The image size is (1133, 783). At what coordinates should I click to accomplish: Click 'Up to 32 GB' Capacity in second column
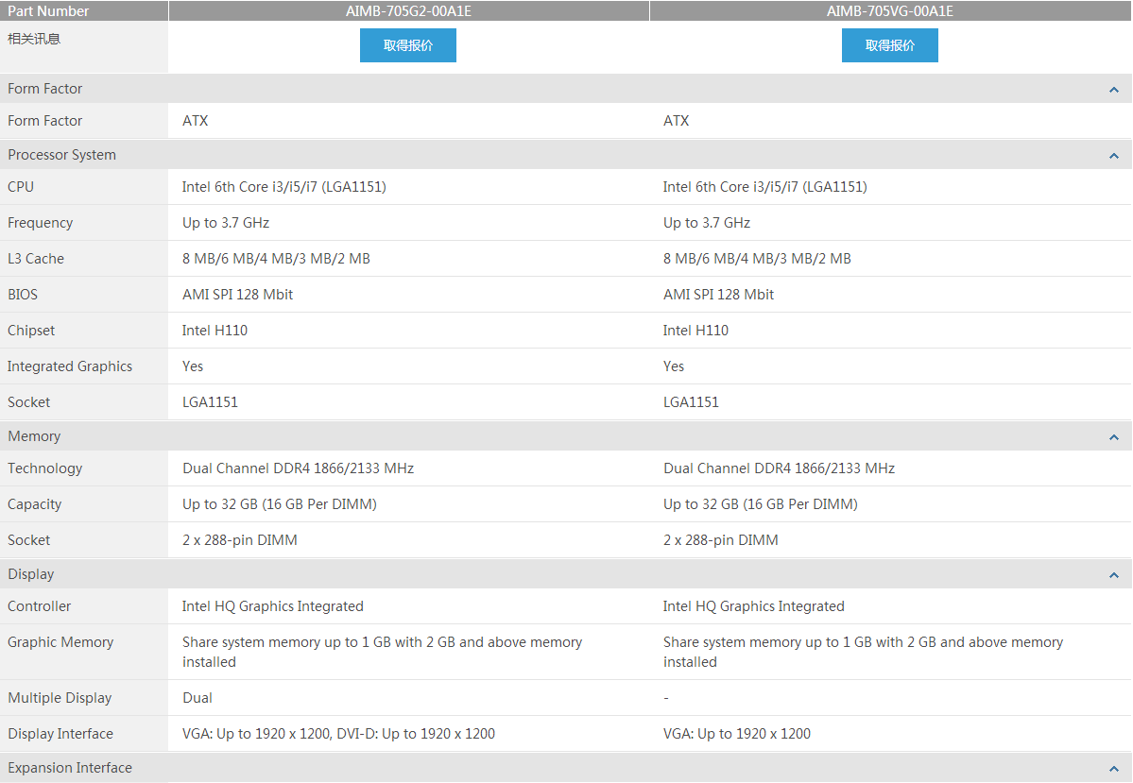tap(761, 504)
